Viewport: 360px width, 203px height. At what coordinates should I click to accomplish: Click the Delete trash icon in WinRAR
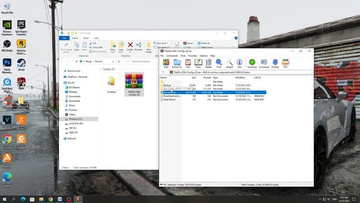(209, 63)
